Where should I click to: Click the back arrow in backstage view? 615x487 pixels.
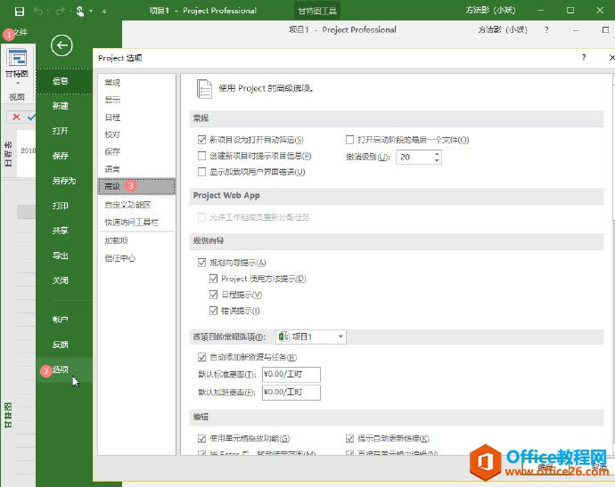click(x=61, y=46)
